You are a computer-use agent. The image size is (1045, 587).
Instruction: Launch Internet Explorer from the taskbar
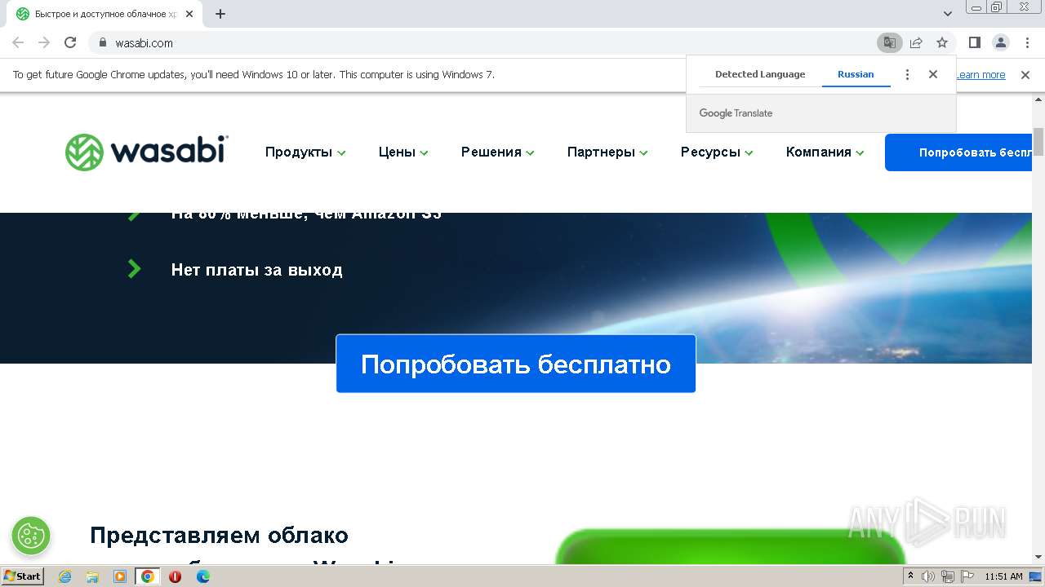point(64,576)
